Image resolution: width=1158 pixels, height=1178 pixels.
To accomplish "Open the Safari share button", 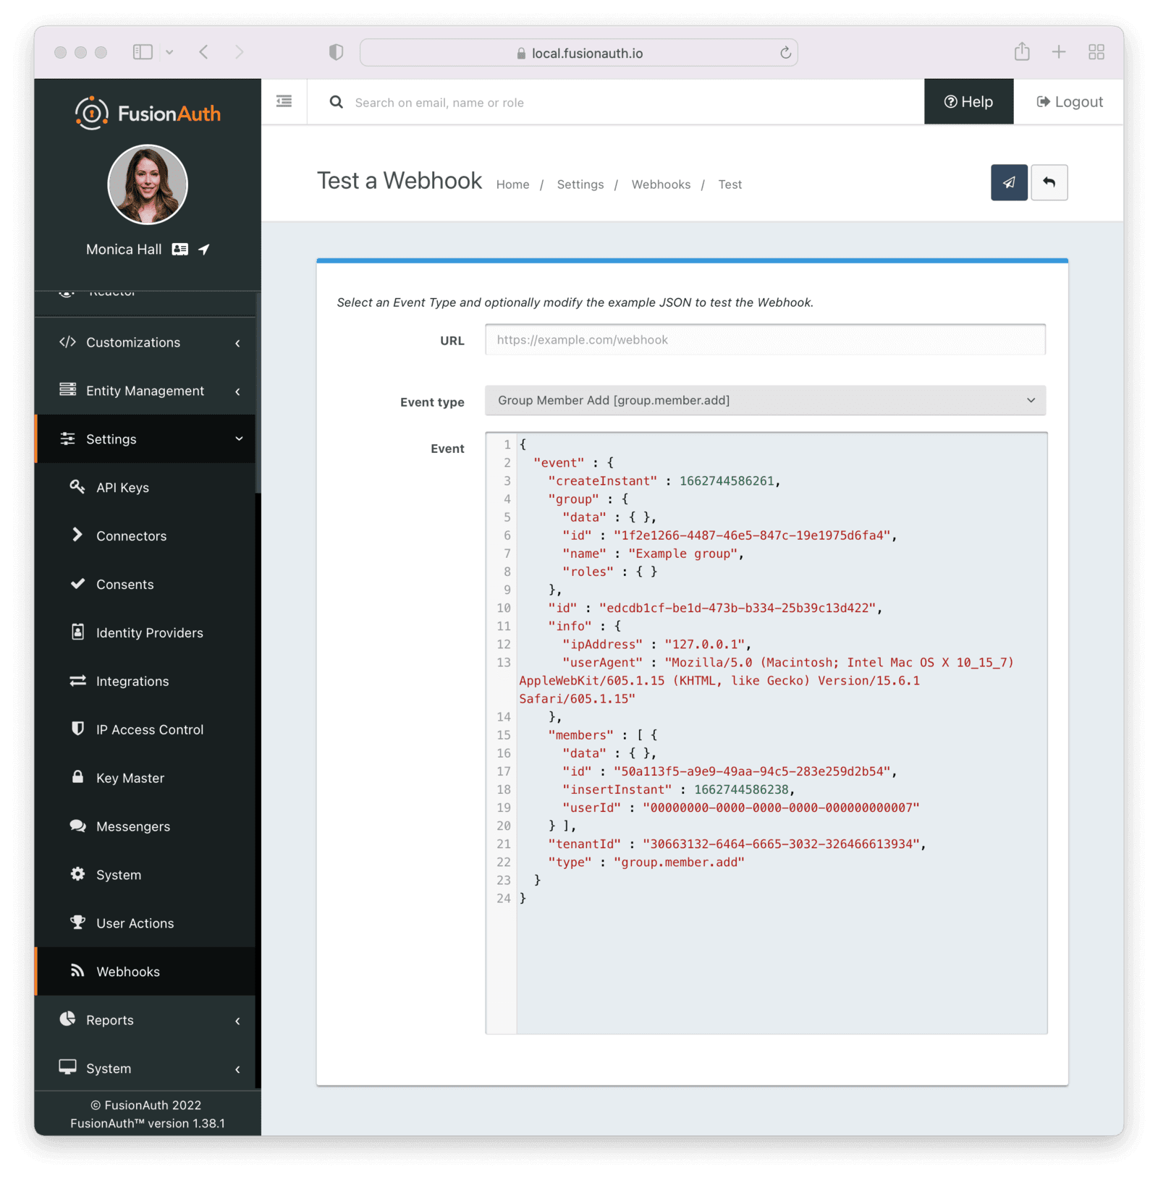I will [1022, 51].
